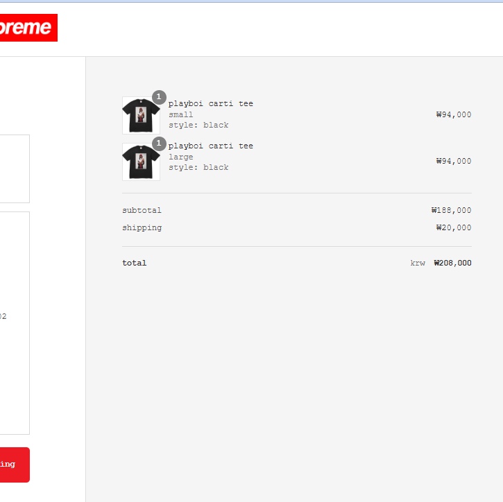Click the ₩188,000 subtotal amount
503x502 pixels.
[x=451, y=210]
